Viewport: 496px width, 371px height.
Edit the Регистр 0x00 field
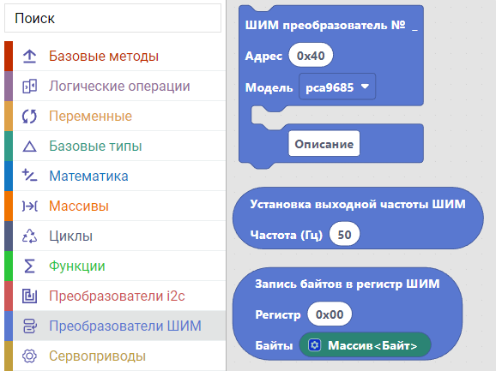click(330, 314)
